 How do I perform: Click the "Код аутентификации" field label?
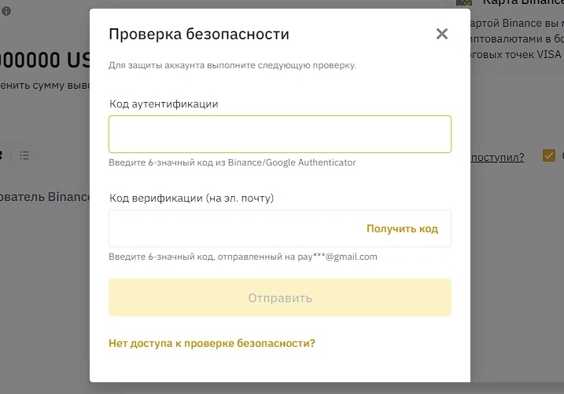click(164, 104)
